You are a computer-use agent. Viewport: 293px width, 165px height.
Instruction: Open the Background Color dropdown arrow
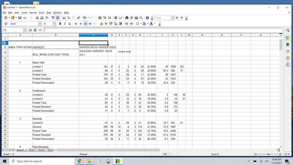click(148, 23)
